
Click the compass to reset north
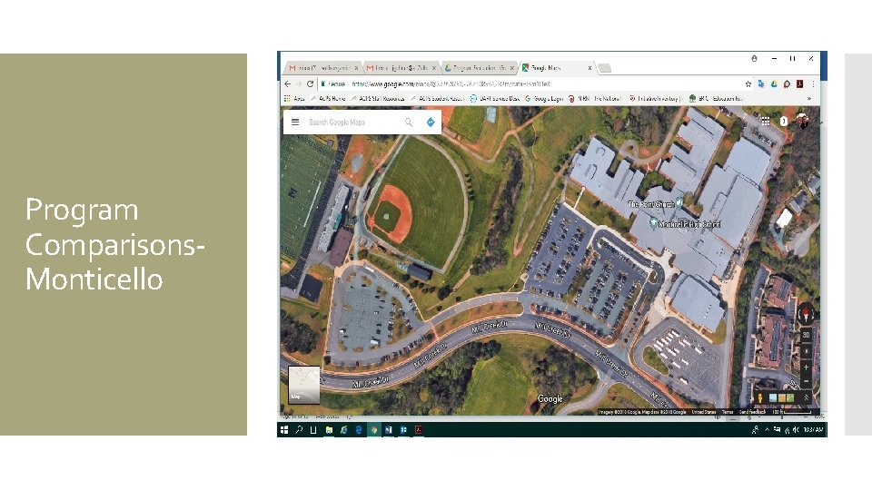tap(807, 314)
